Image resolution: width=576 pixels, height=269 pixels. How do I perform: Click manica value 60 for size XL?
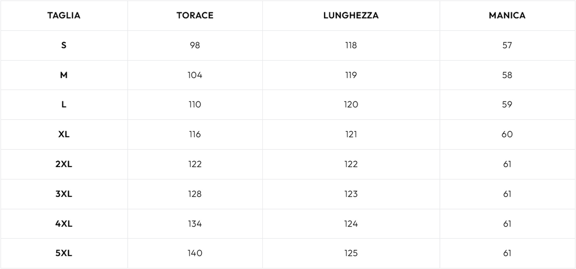coord(507,134)
